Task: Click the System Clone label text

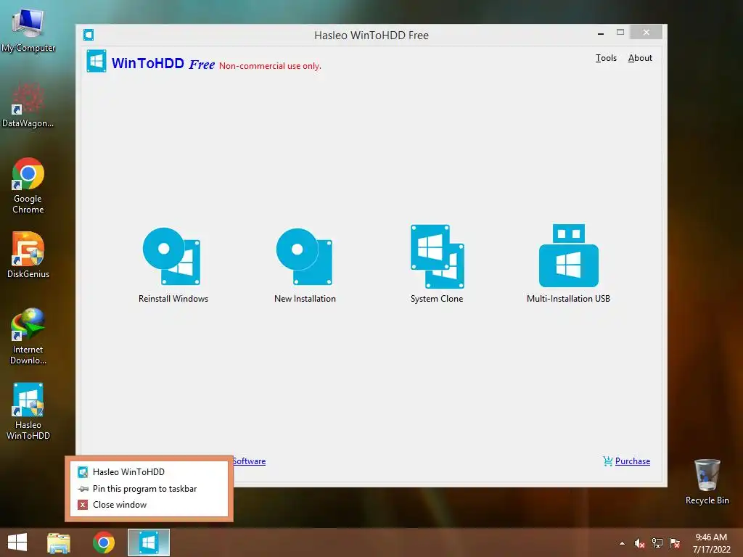Action: pos(436,298)
